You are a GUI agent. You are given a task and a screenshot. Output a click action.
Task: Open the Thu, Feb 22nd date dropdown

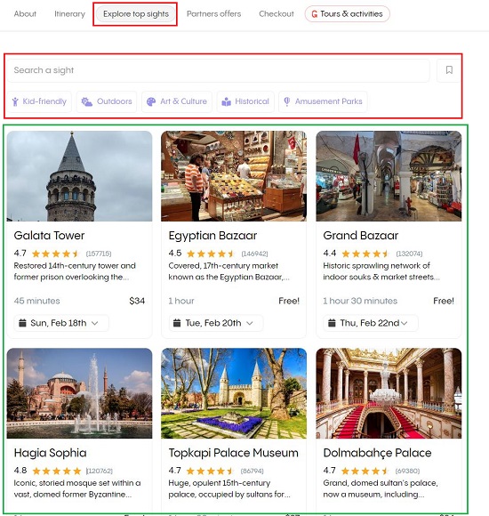pyautogui.click(x=371, y=323)
